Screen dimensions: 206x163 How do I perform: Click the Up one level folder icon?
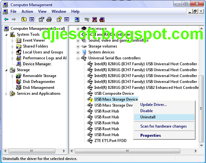coord(24,19)
